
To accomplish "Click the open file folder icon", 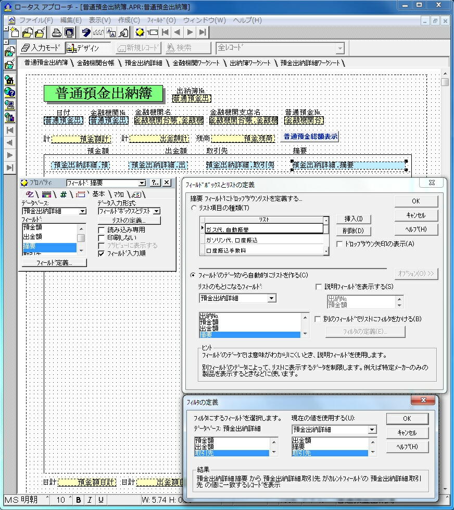I will pos(28,32).
